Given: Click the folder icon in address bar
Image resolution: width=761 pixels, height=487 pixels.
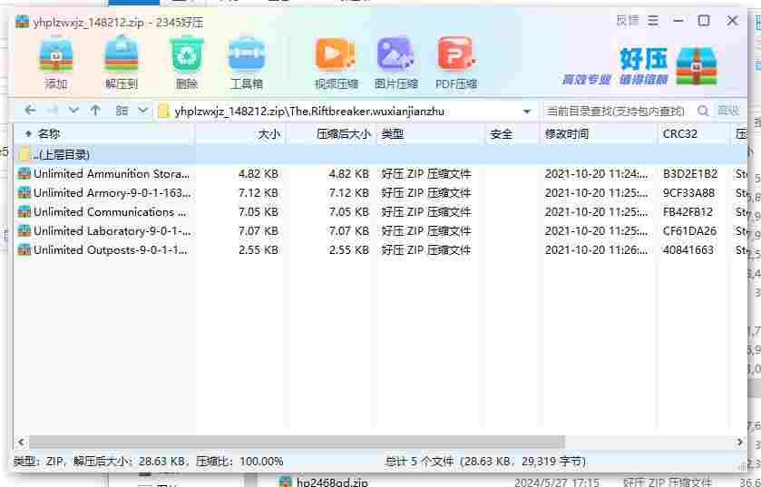Looking at the screenshot, I should [x=163, y=112].
